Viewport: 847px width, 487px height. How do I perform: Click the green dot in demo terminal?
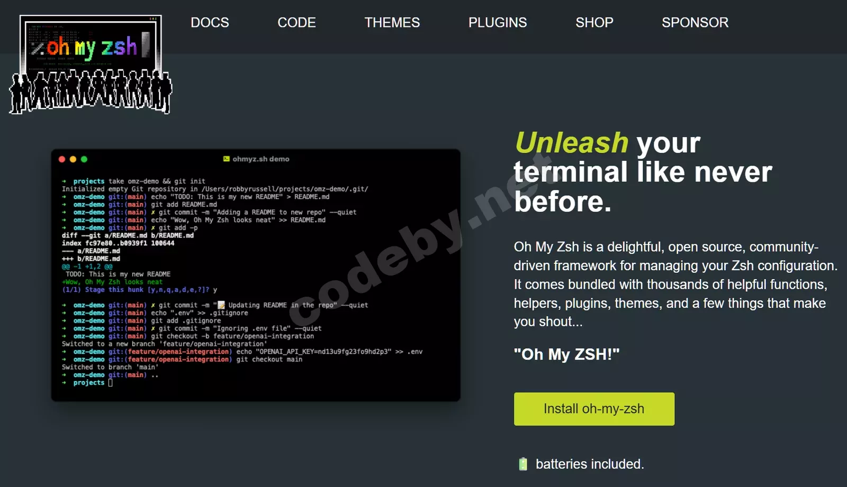pyautogui.click(x=84, y=159)
